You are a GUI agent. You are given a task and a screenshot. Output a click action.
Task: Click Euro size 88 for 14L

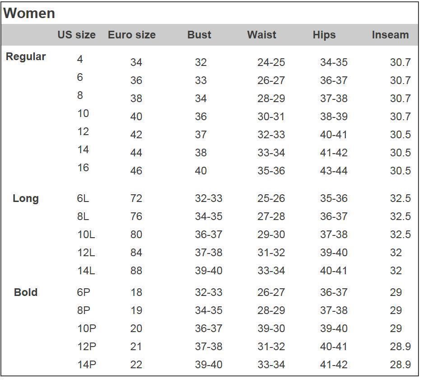click(x=136, y=271)
